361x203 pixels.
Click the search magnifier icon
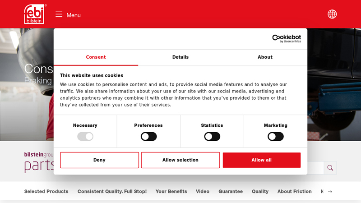[x=330, y=168]
